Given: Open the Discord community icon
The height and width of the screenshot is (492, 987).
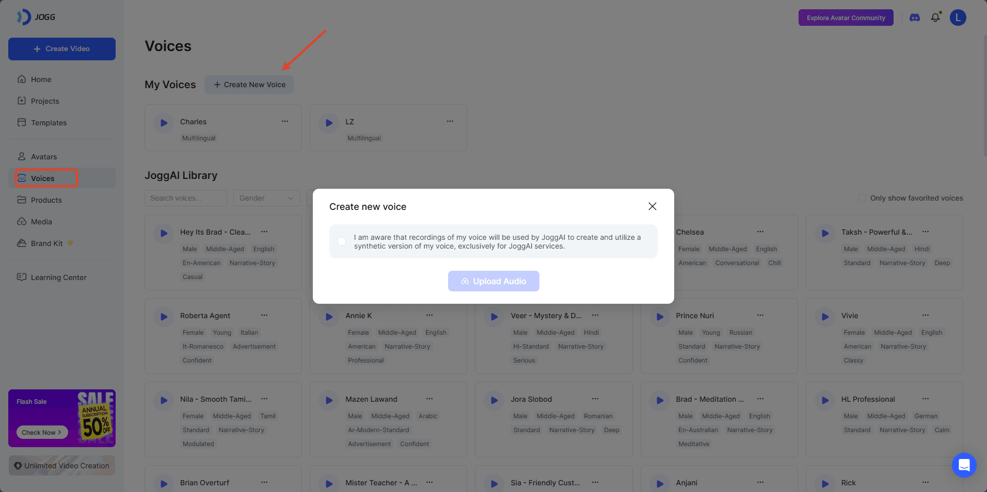Looking at the screenshot, I should [915, 18].
